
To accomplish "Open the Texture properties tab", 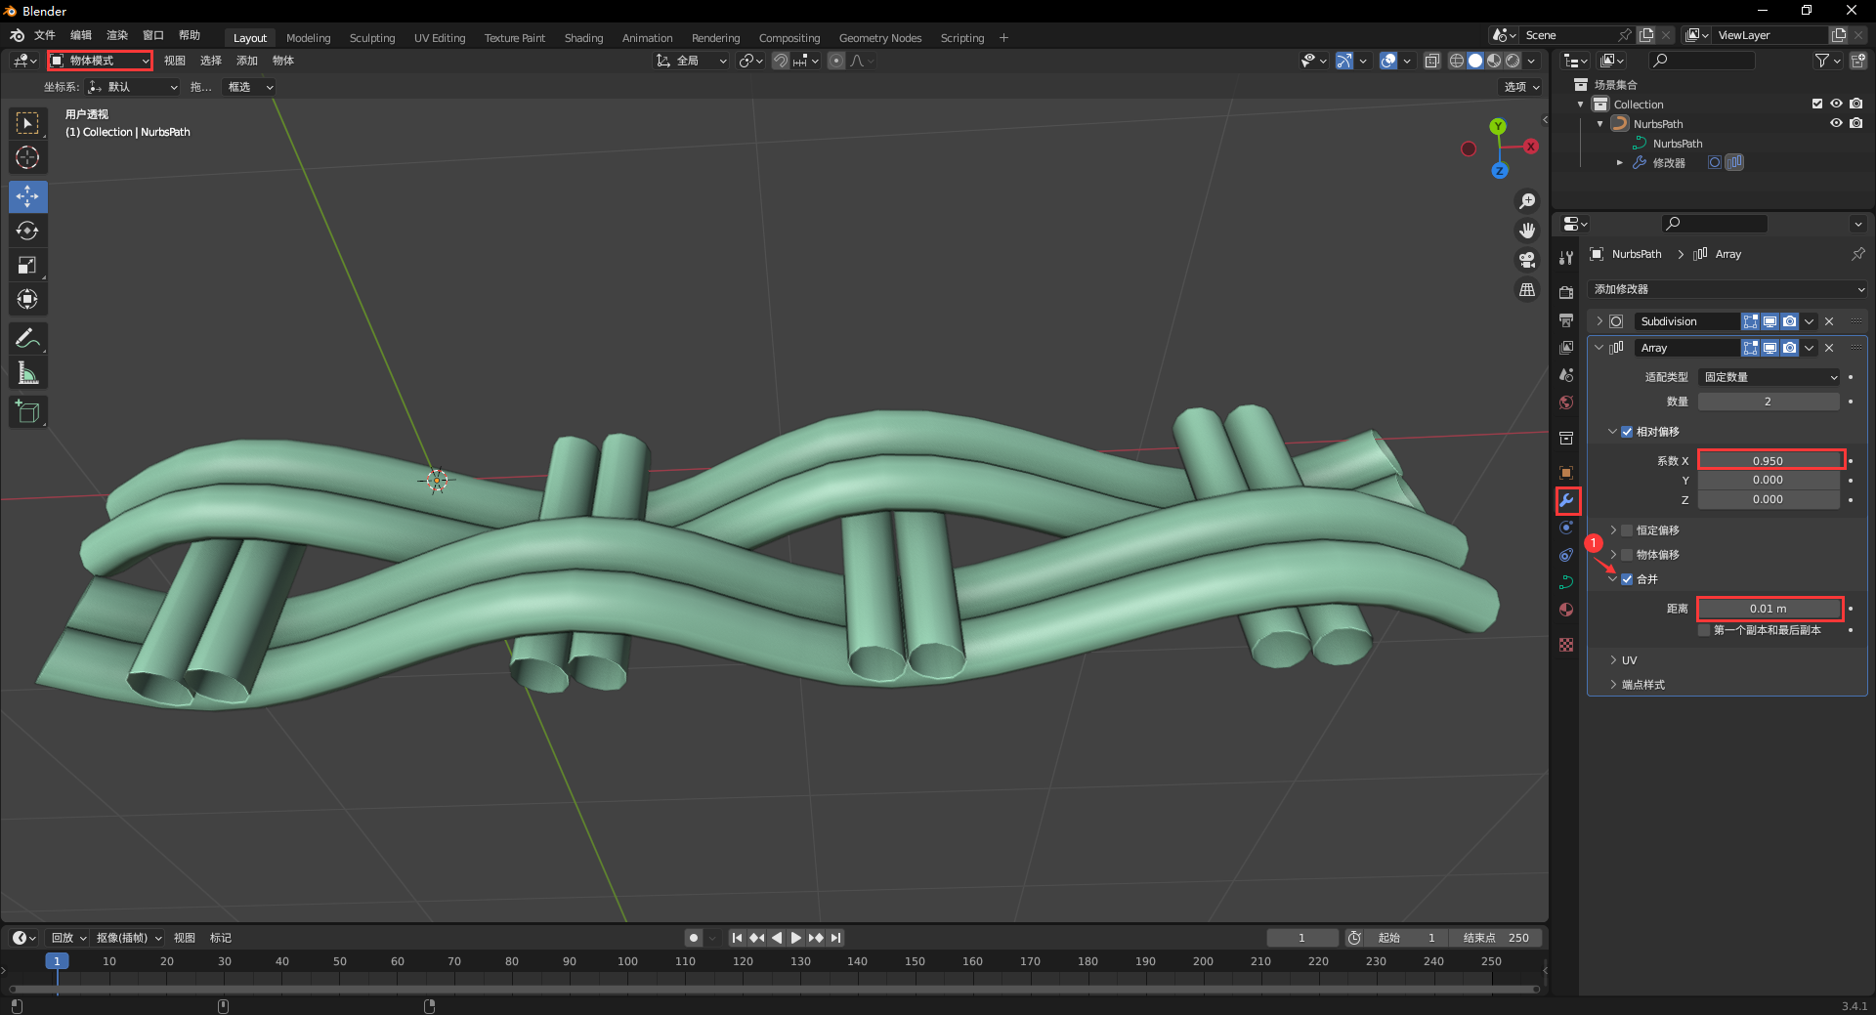I will click(x=1566, y=645).
